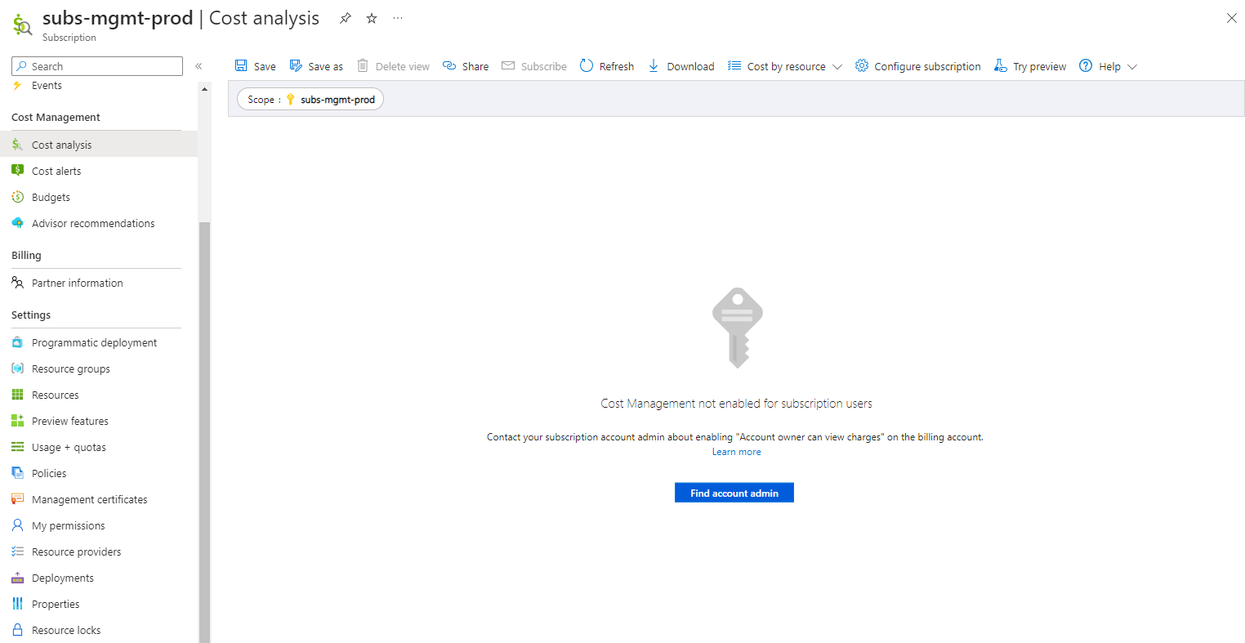
Task: Close the Cost analysis blade
Action: [1232, 18]
